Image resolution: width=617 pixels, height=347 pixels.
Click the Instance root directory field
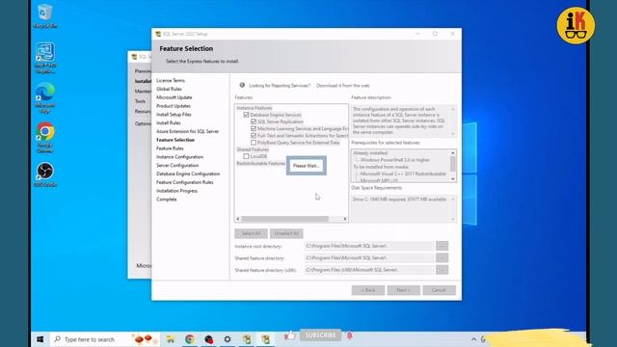[368, 246]
